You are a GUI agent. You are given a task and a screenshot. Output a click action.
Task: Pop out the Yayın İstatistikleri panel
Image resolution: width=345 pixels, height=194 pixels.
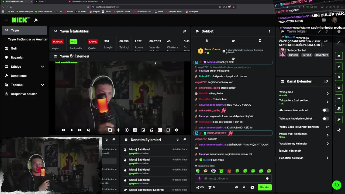[x=184, y=31]
